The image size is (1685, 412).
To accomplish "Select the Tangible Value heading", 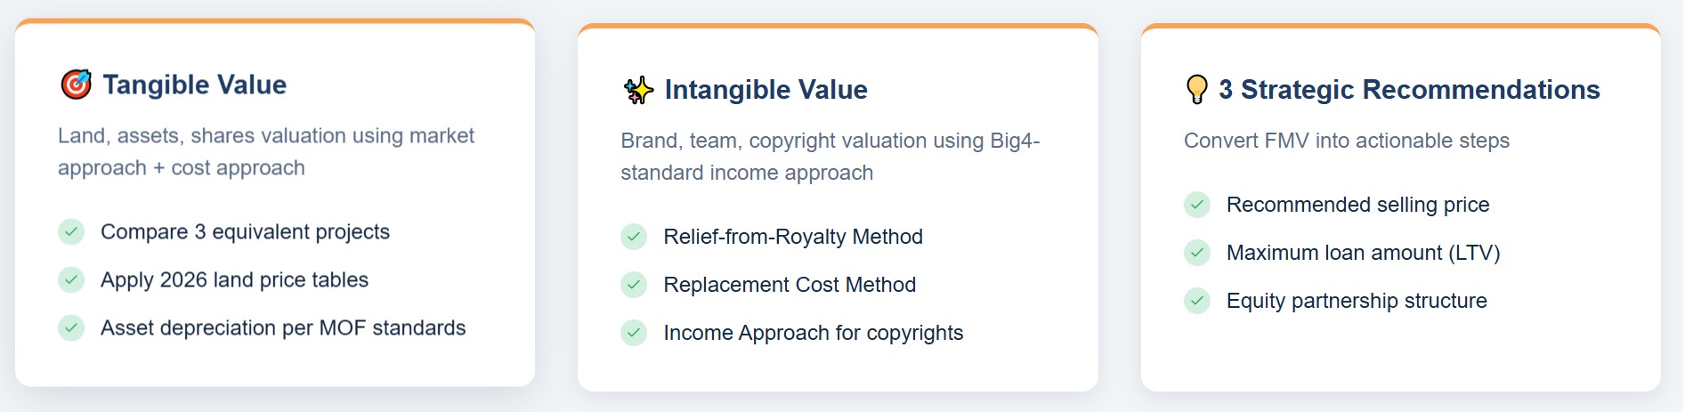I will point(194,85).
